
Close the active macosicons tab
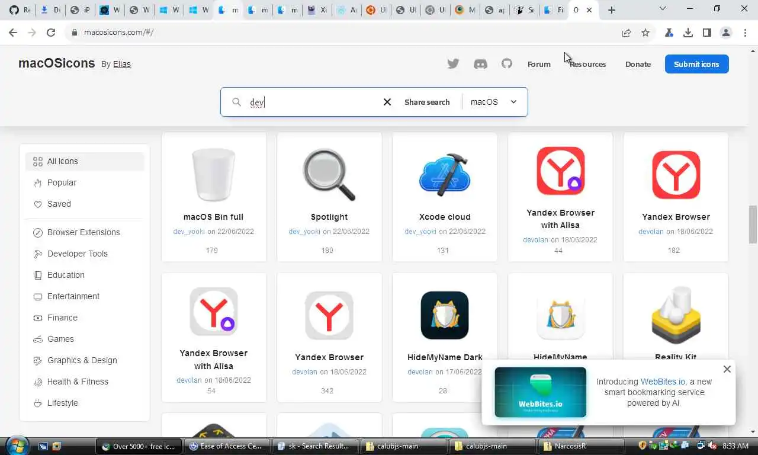click(589, 9)
